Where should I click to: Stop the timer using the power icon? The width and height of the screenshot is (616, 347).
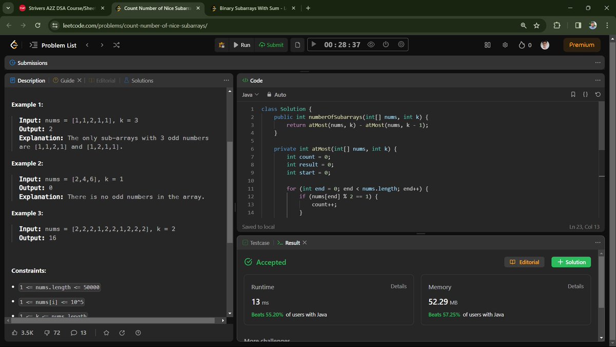386,45
